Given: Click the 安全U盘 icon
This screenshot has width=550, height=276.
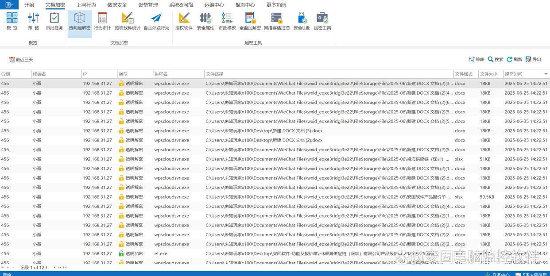Looking at the screenshot, I should (x=302, y=21).
